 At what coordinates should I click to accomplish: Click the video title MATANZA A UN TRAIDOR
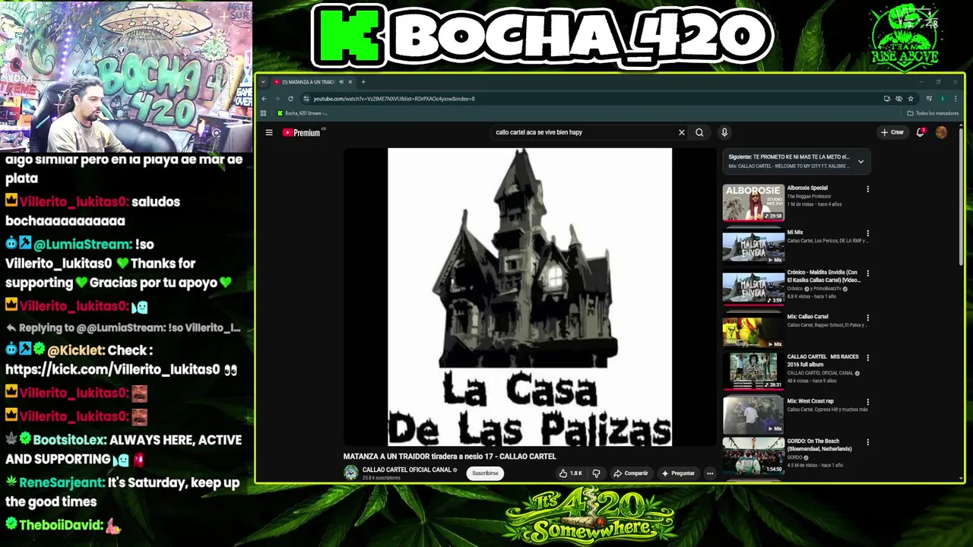450,457
